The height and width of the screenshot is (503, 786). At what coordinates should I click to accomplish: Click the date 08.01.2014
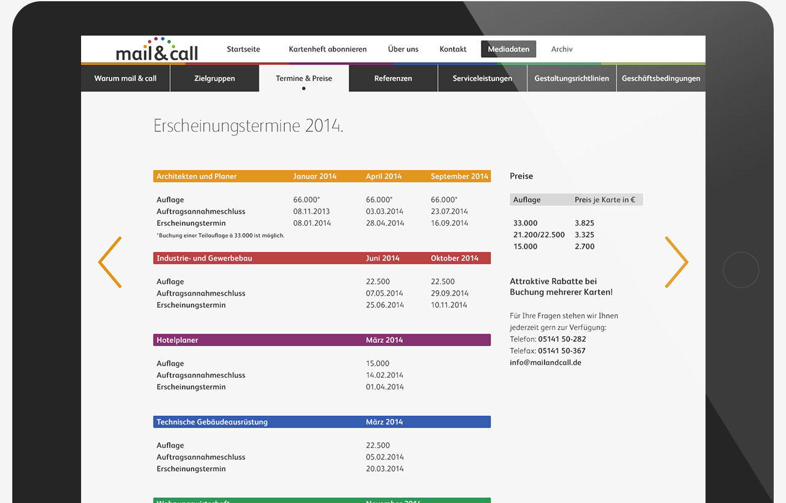312,223
